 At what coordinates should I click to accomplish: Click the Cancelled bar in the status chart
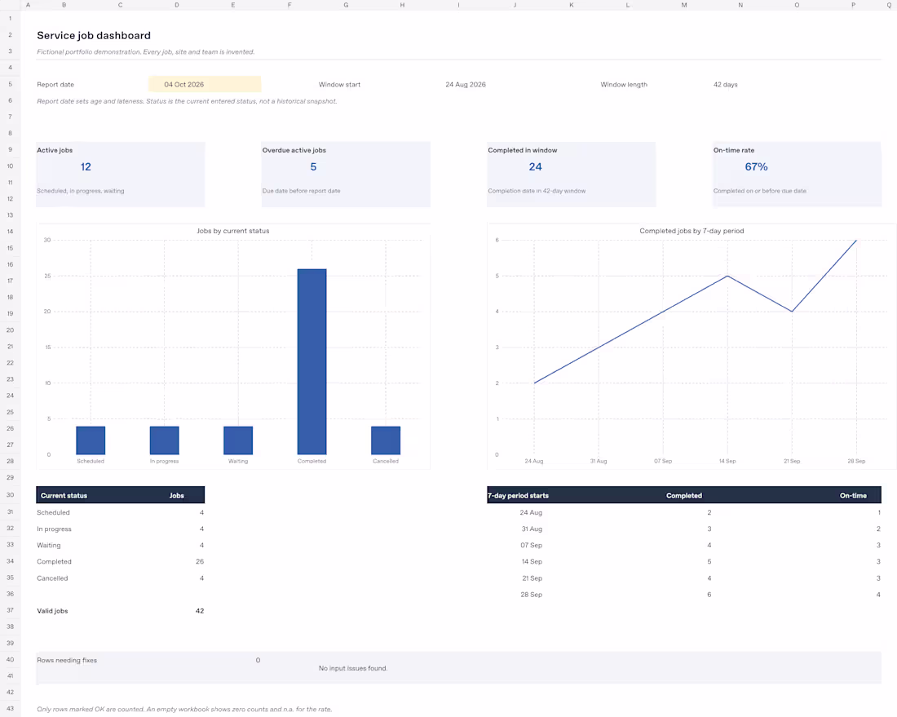click(386, 440)
